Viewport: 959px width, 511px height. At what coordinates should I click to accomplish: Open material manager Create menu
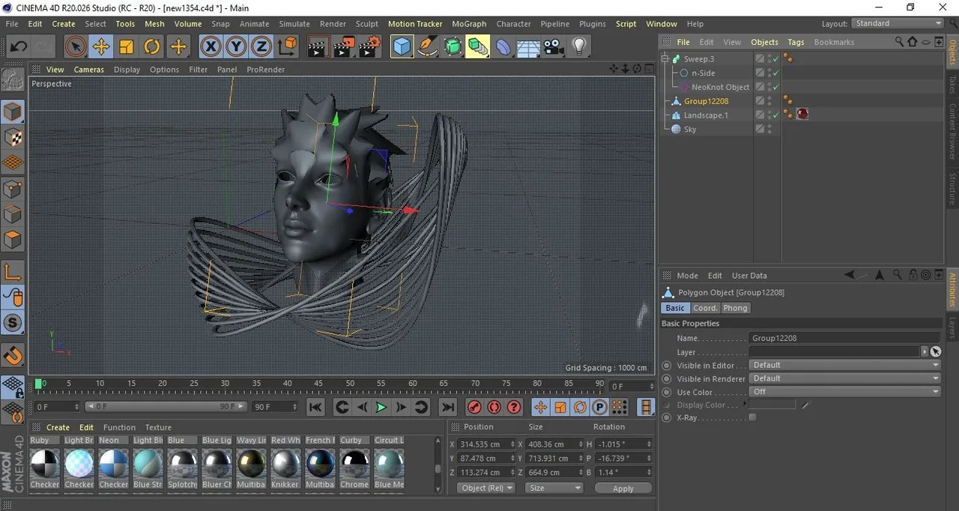pos(58,427)
